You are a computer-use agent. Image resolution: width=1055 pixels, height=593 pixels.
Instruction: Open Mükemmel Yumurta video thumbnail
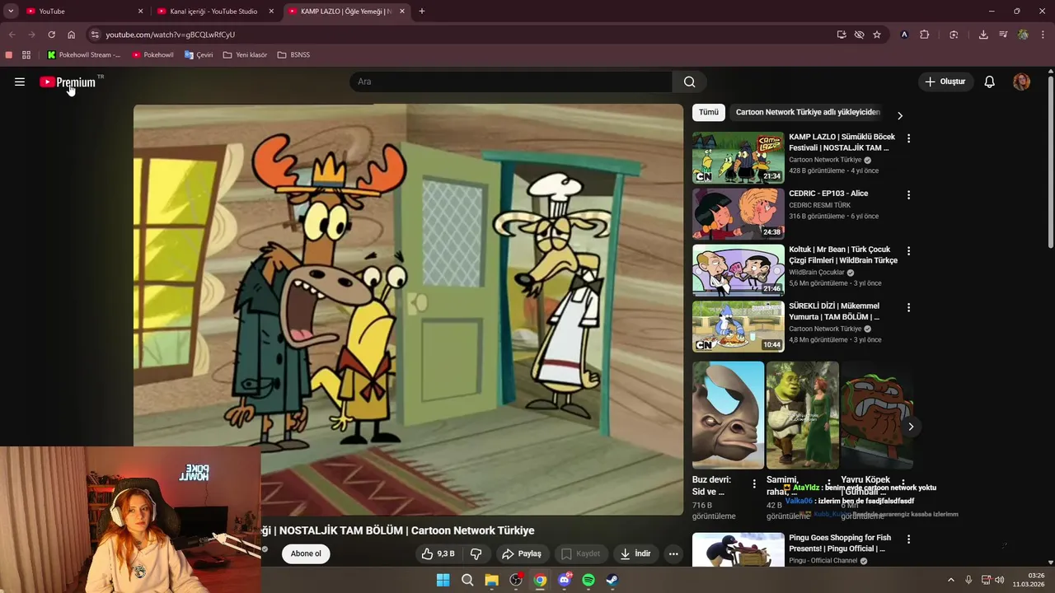click(x=738, y=326)
